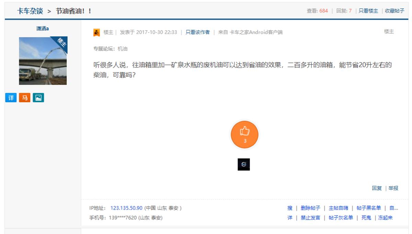The image size is (412, 234).
Task: Click the blue 详 icon below the avatar
Action: coord(11,97)
